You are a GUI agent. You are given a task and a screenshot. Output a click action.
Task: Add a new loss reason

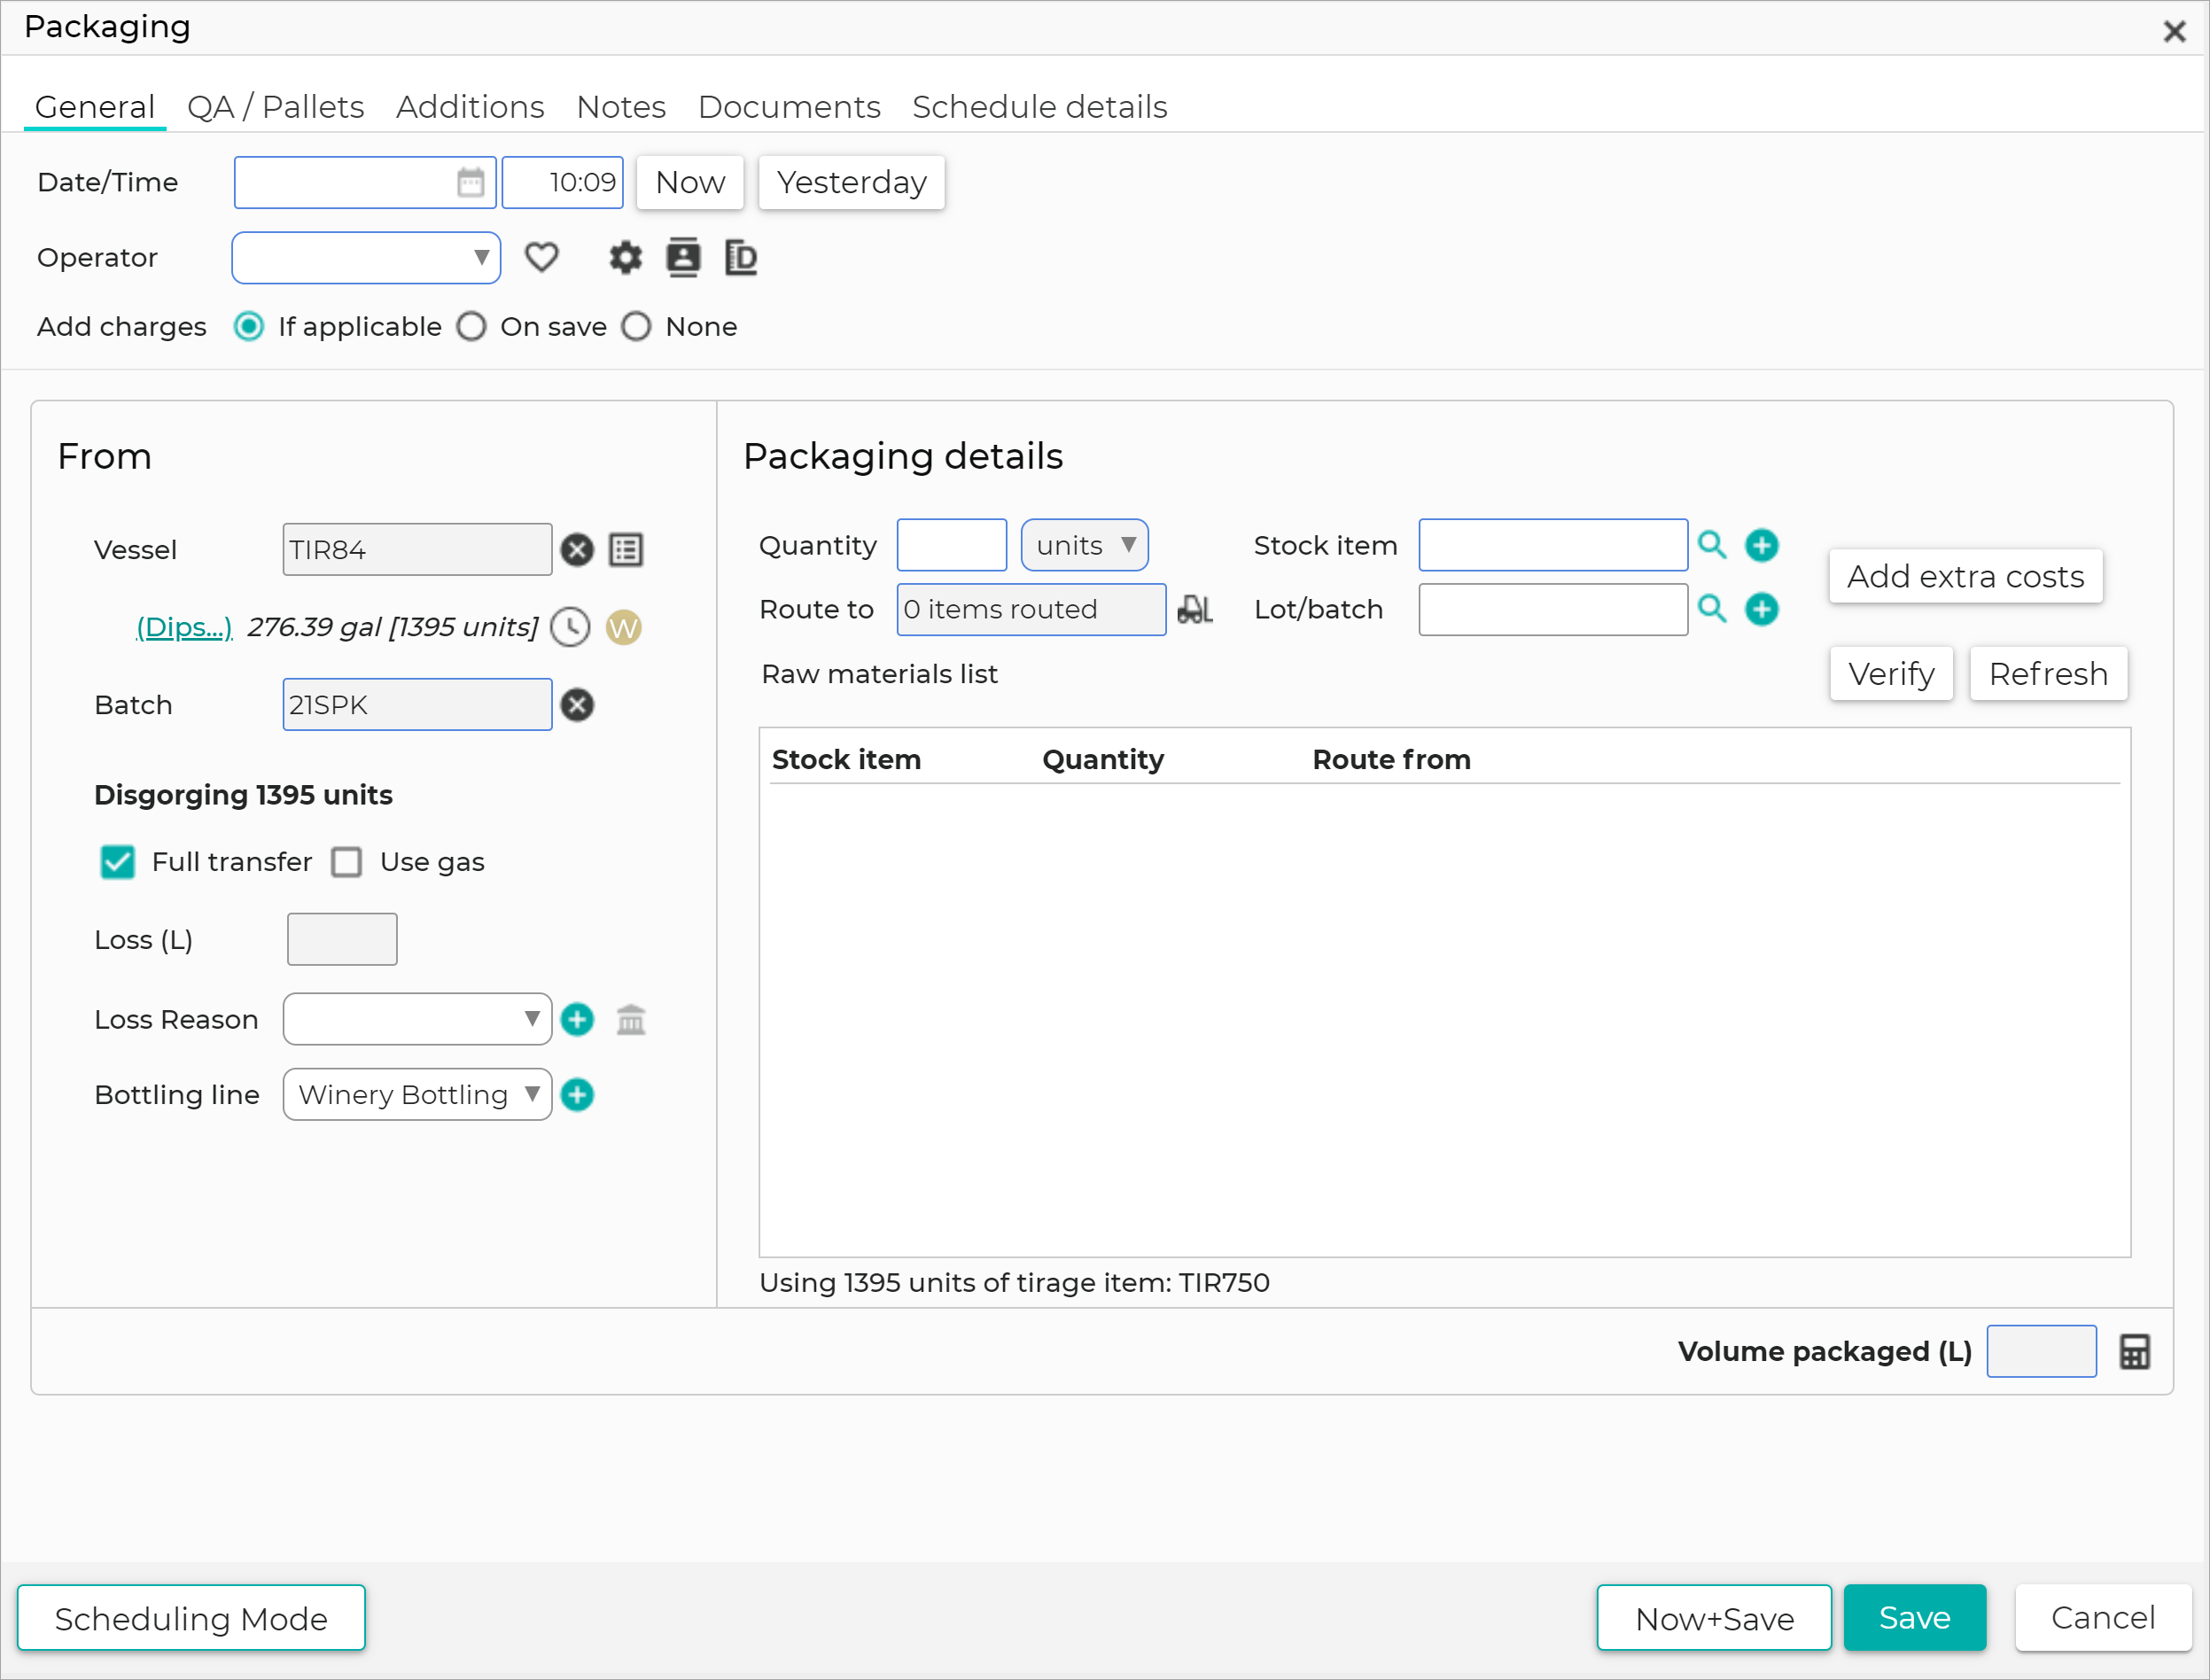click(577, 1019)
